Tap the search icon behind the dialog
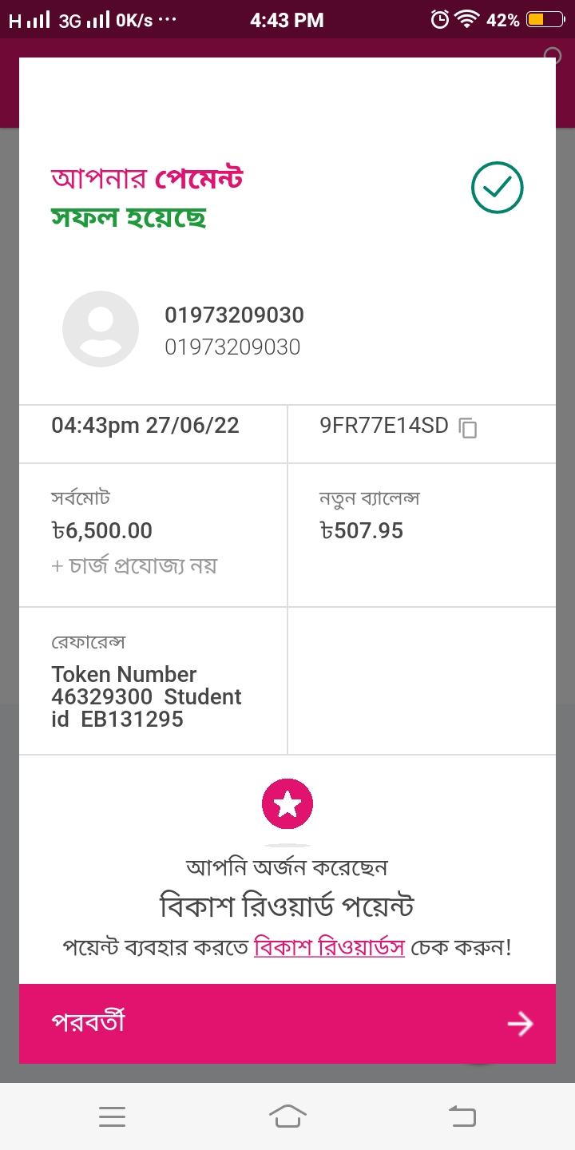 552,56
